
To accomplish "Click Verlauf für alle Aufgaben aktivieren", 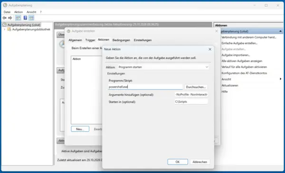I will (244, 67).
